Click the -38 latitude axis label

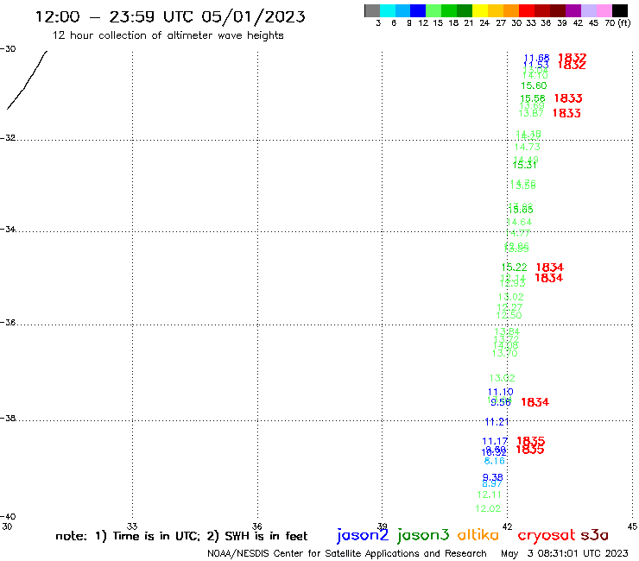[x=8, y=418]
